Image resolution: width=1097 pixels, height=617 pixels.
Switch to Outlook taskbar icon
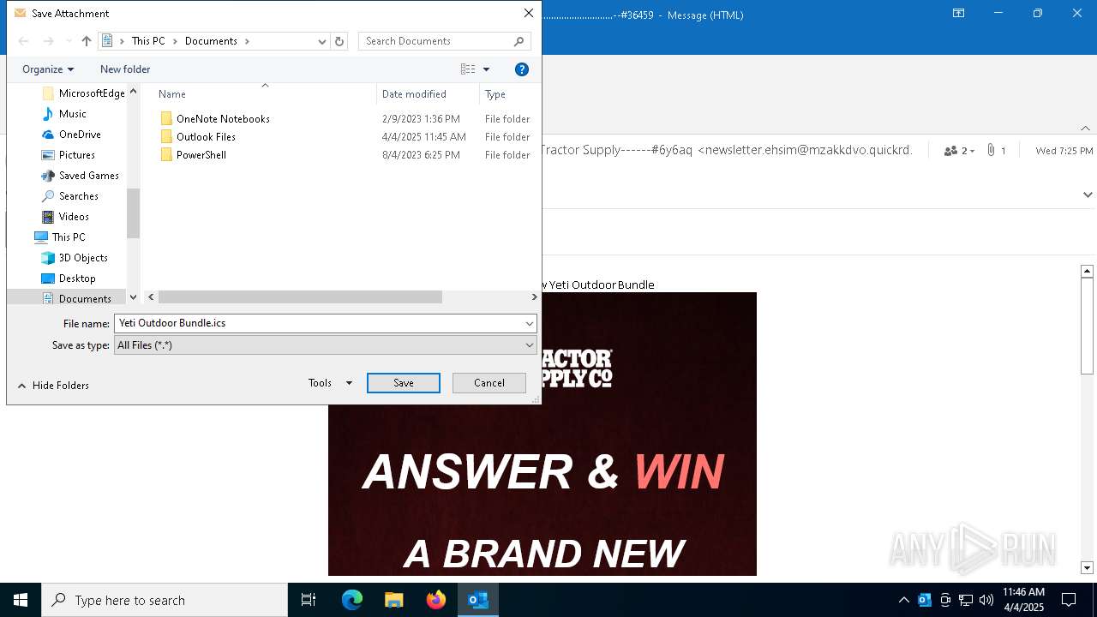click(478, 600)
